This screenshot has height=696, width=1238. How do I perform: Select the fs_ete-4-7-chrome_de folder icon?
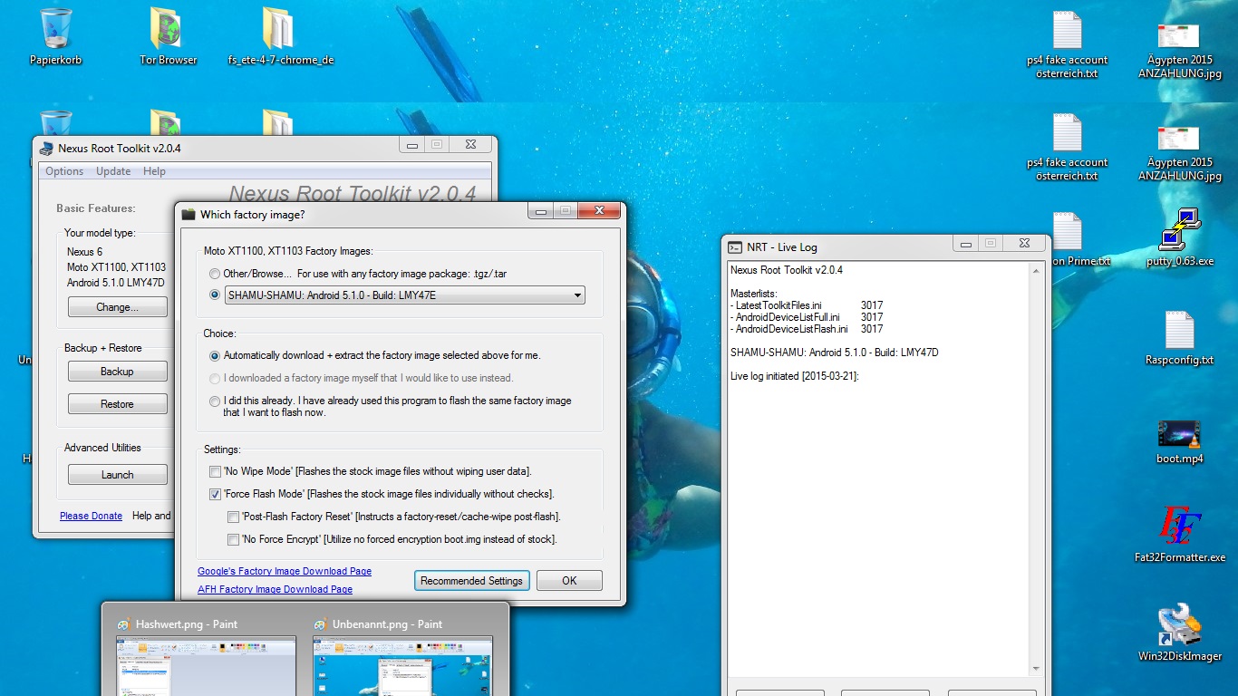280,30
